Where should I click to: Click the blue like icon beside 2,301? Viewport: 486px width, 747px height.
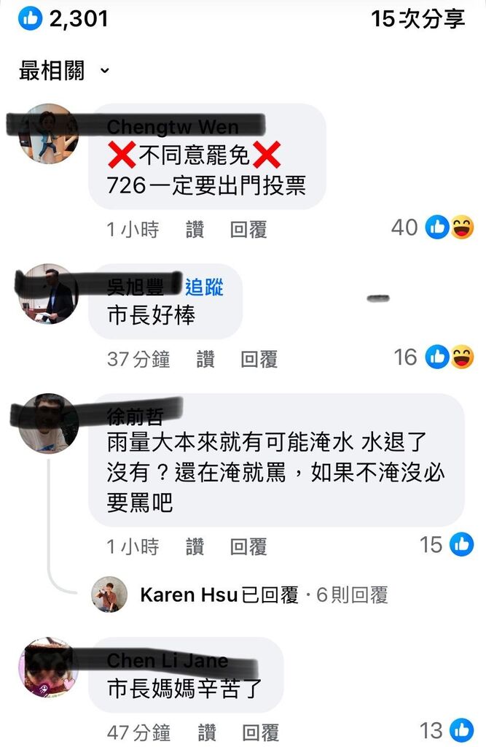[30, 18]
